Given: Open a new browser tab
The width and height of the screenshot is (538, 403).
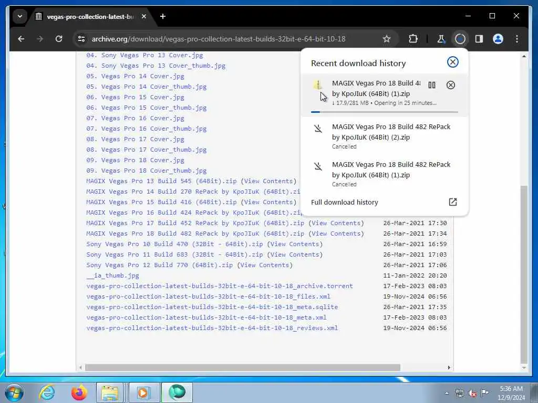Looking at the screenshot, I should click(x=163, y=16).
